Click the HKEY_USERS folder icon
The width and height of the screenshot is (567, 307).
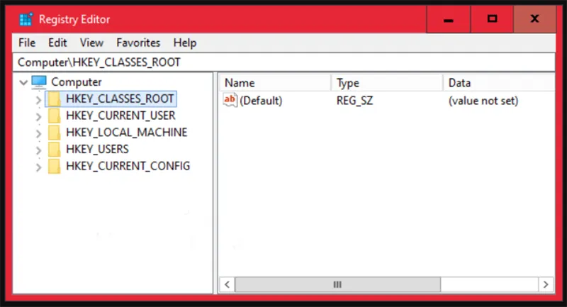point(55,149)
